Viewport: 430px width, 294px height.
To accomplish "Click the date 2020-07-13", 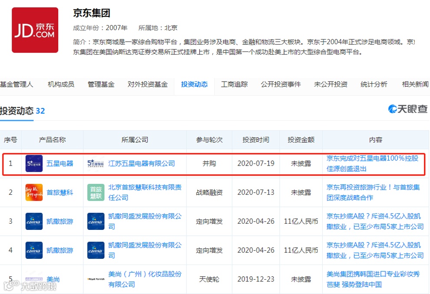I will (x=256, y=193).
